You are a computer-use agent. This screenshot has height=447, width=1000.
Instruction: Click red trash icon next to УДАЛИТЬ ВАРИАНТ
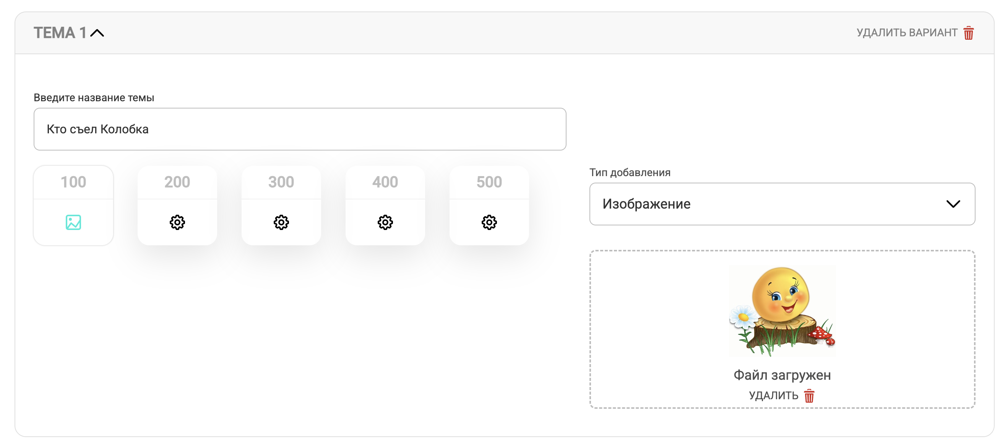(x=969, y=33)
